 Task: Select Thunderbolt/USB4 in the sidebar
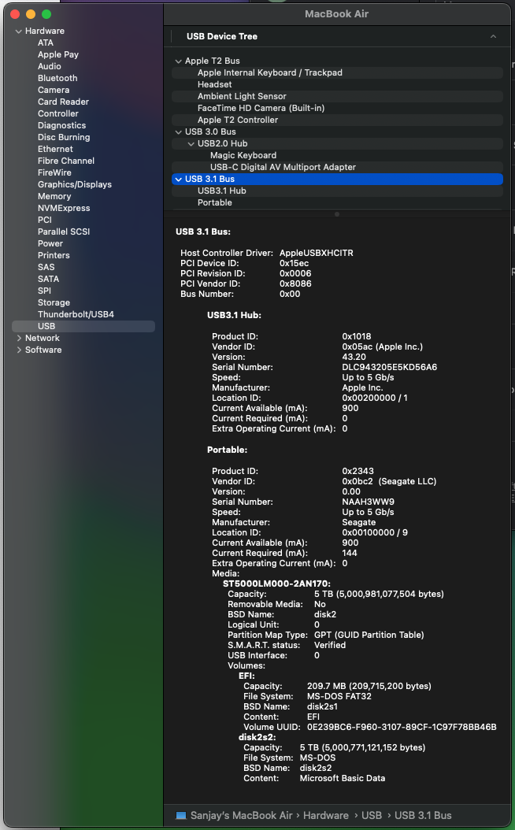tap(76, 314)
